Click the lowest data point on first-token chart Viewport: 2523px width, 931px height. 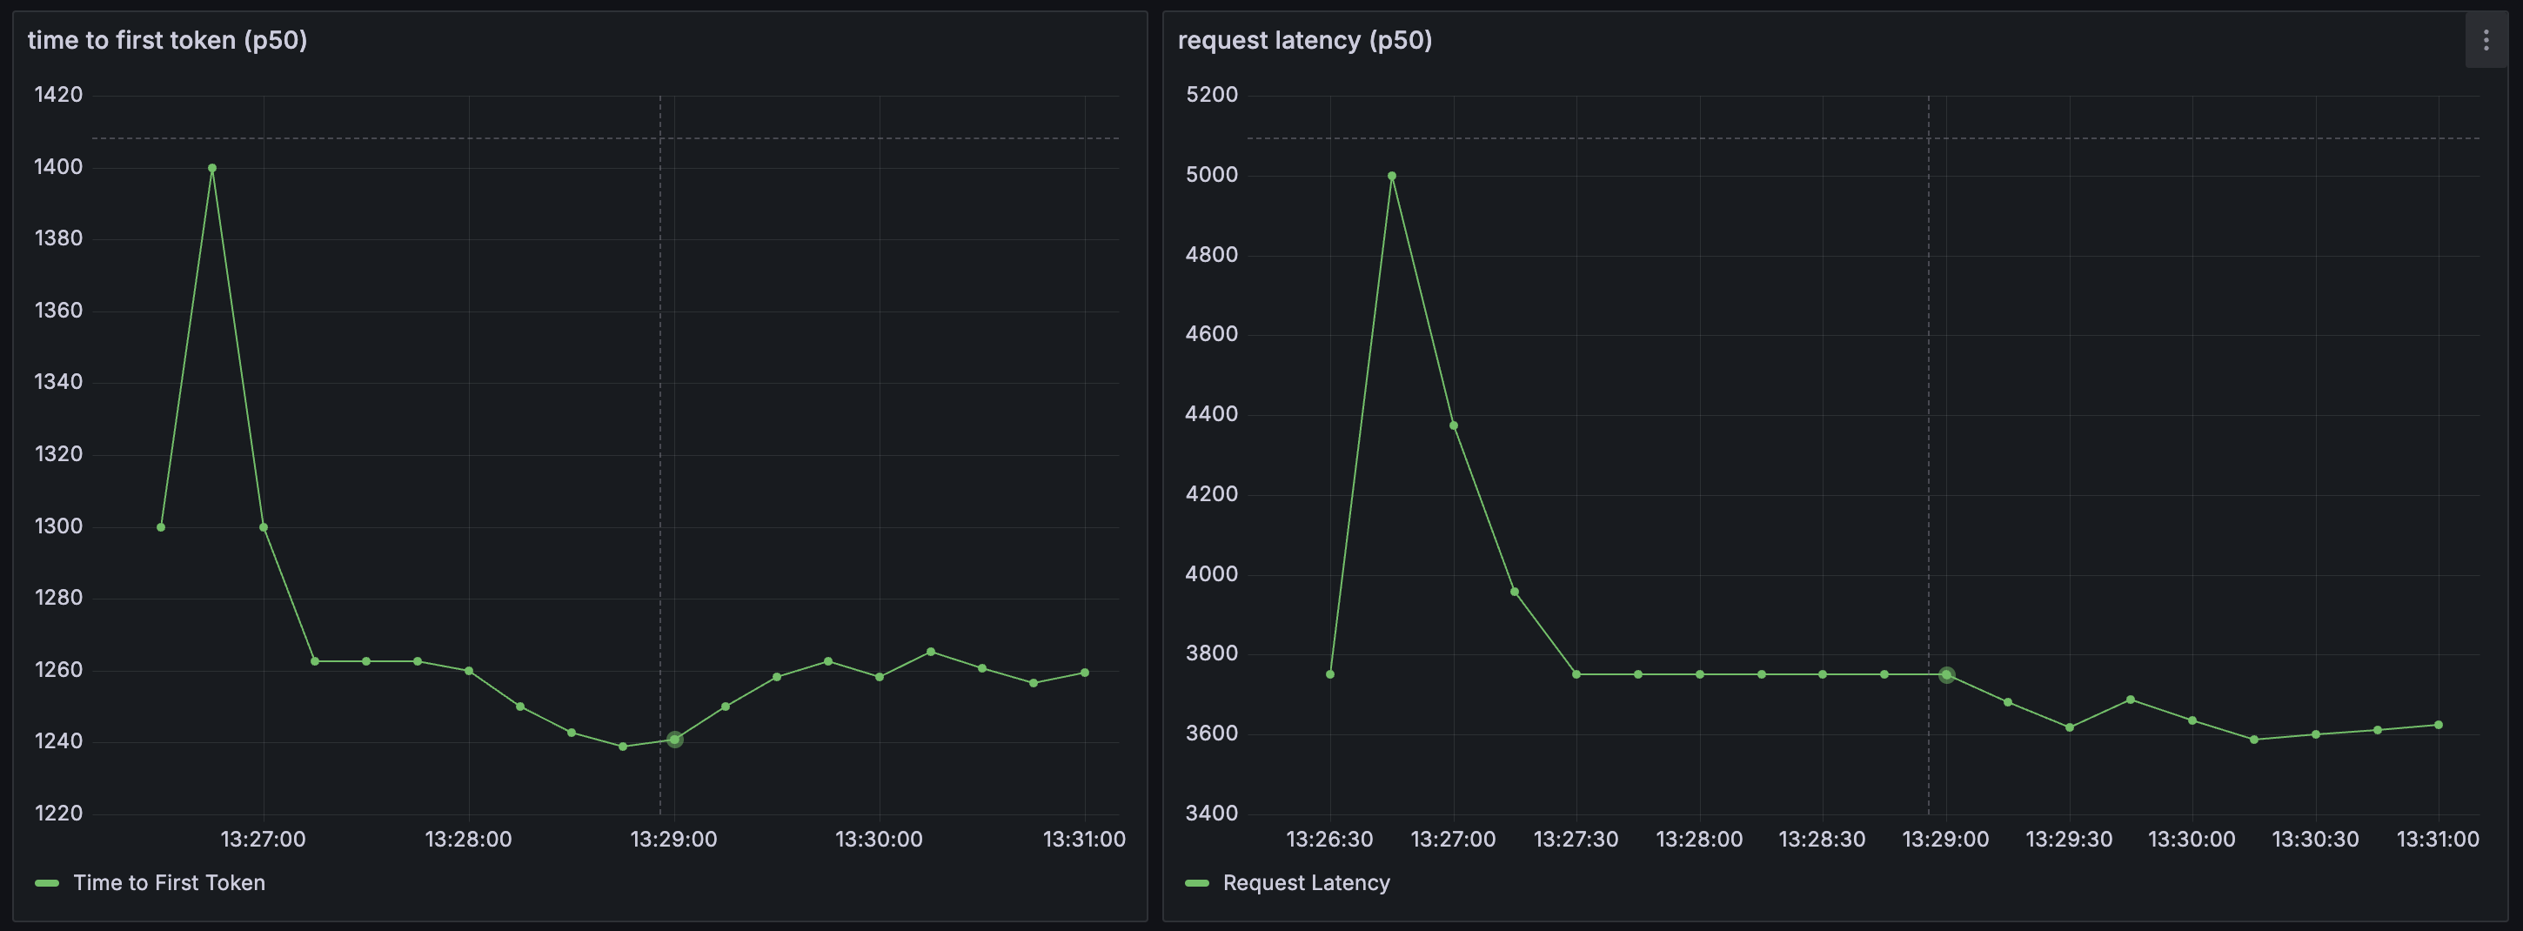(623, 747)
